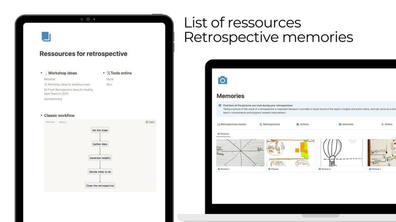Open 54 Fresh Retrospective Ideas link
Screen dimensions: 396x222
[x=69, y=92]
